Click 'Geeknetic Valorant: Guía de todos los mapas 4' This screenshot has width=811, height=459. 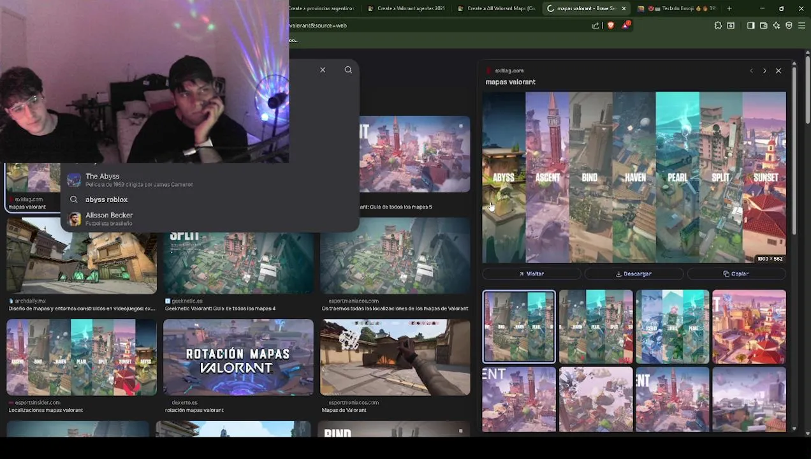tap(220, 309)
